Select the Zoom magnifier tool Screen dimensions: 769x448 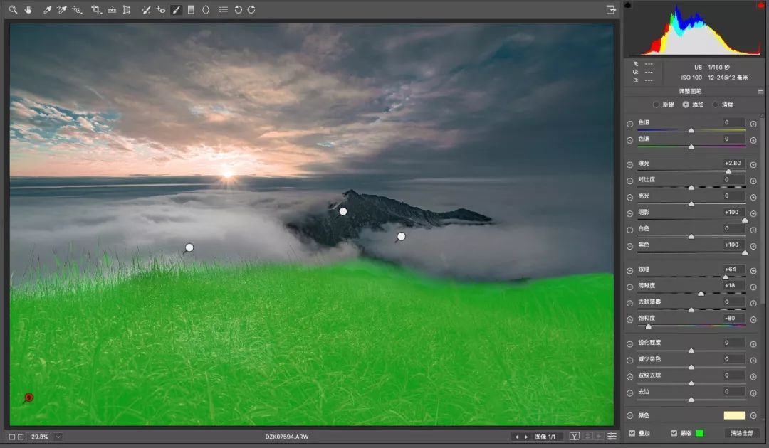tap(13, 9)
